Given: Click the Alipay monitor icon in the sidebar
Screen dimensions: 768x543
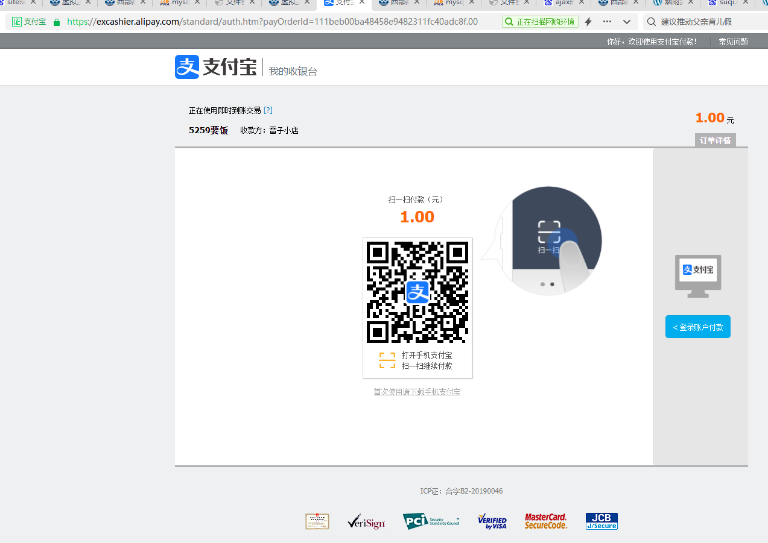Looking at the screenshot, I should pos(698,276).
